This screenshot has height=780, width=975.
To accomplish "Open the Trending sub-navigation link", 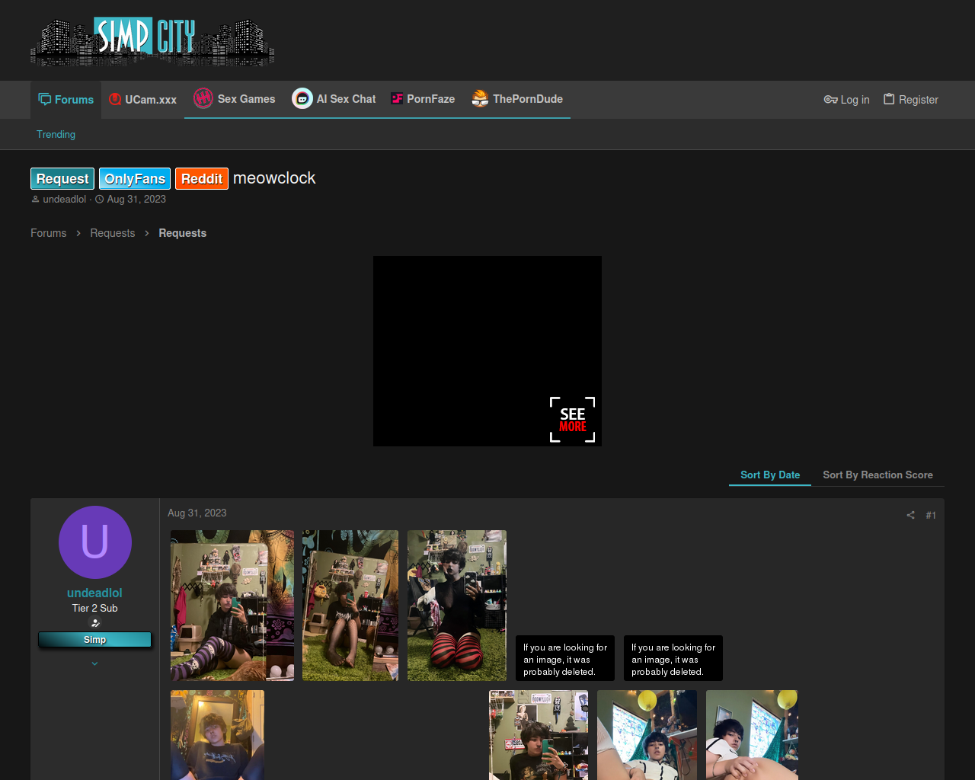I will point(56,134).
